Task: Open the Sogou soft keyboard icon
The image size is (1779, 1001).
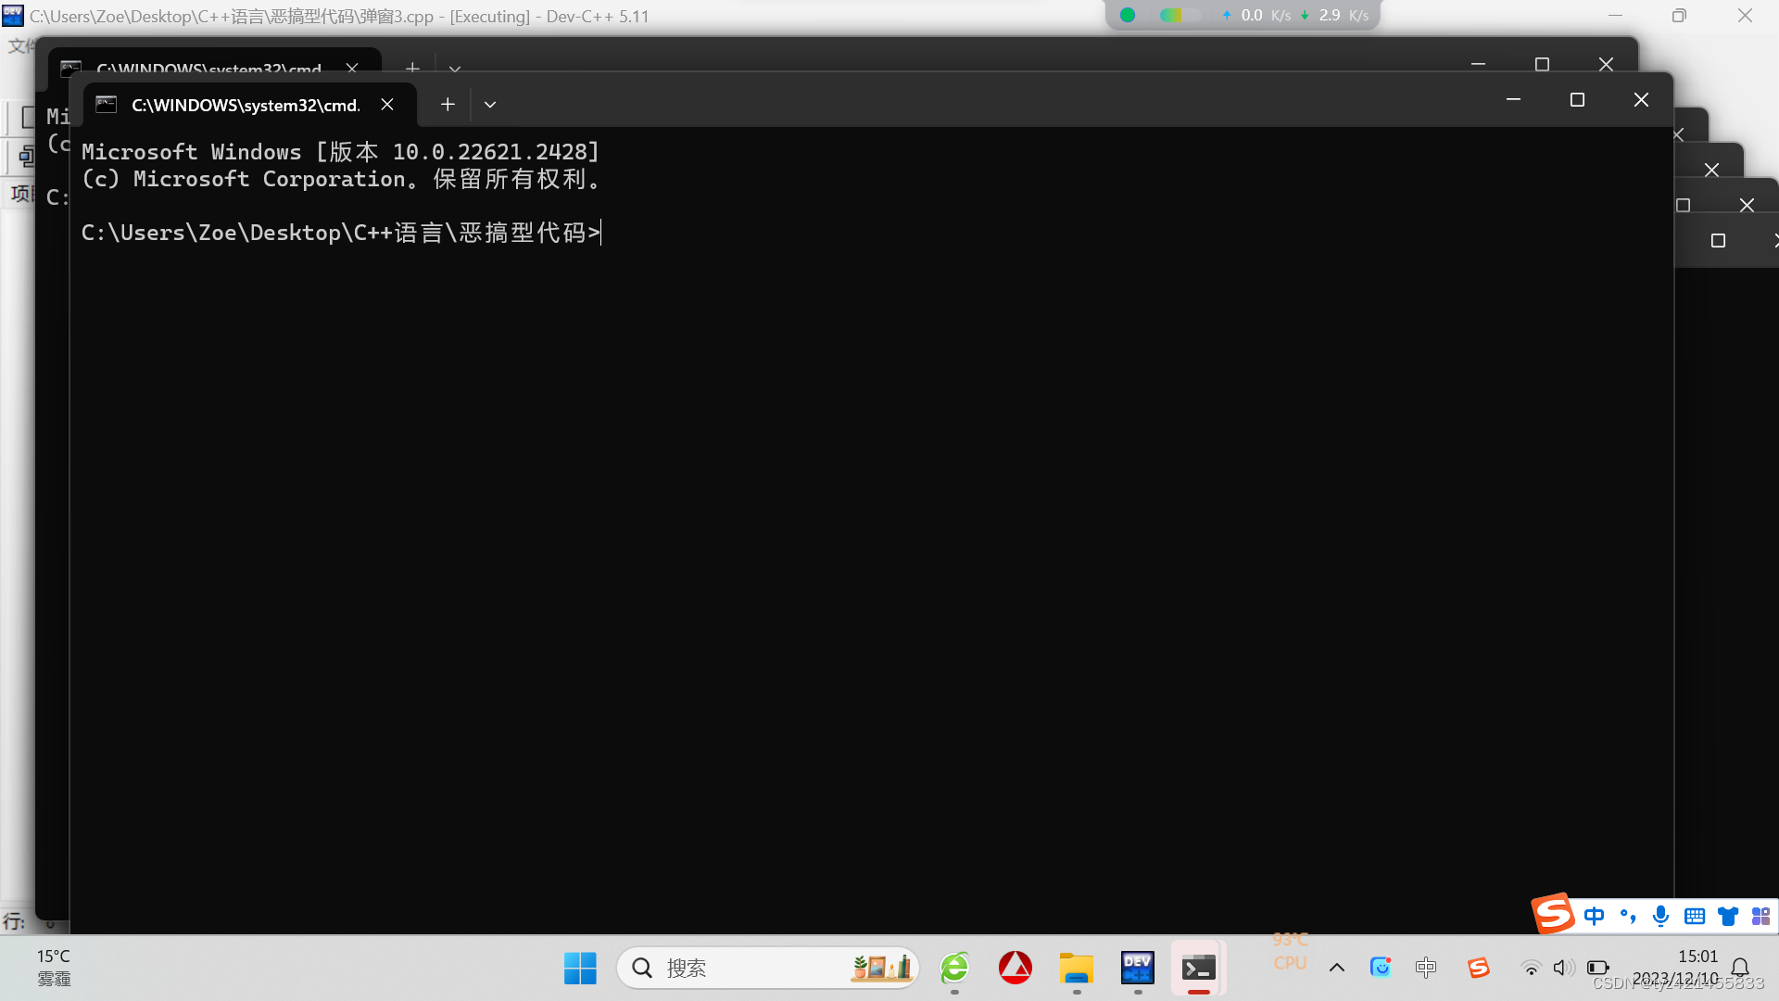Action: coord(1695,916)
